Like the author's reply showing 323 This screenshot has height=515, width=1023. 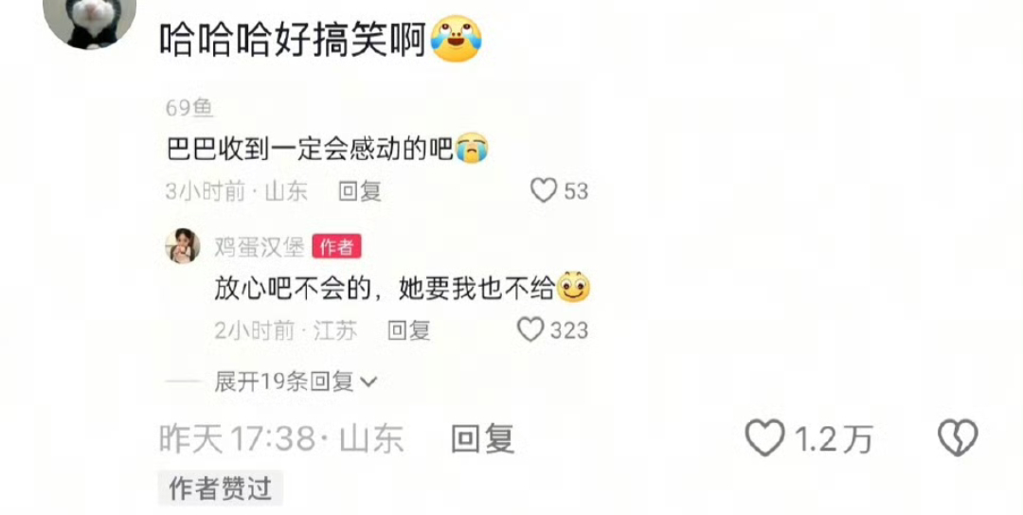coord(530,329)
